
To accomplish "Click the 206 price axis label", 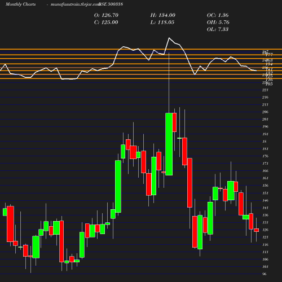I will click(x=265, y=112).
